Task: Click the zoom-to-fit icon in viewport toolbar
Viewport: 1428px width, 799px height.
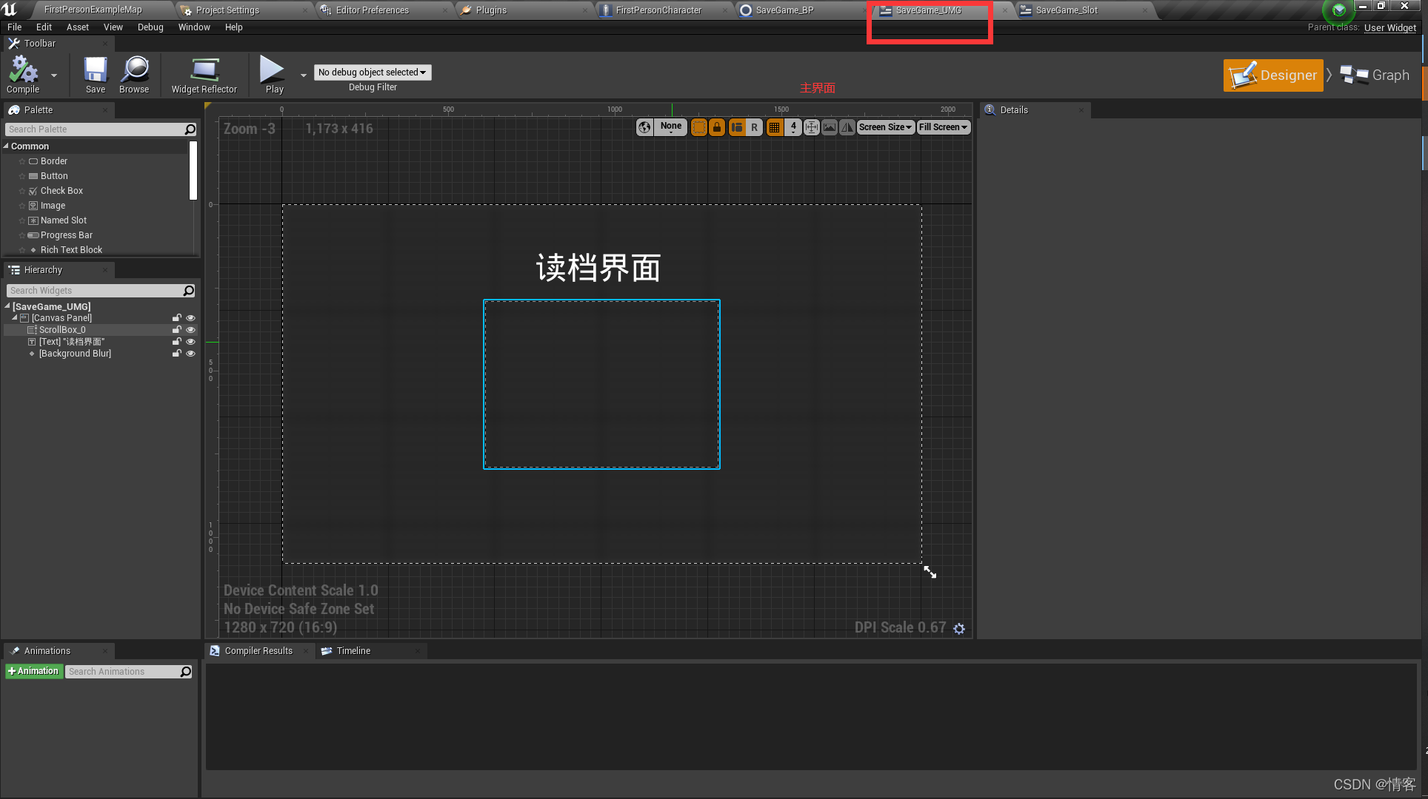Action: point(811,127)
